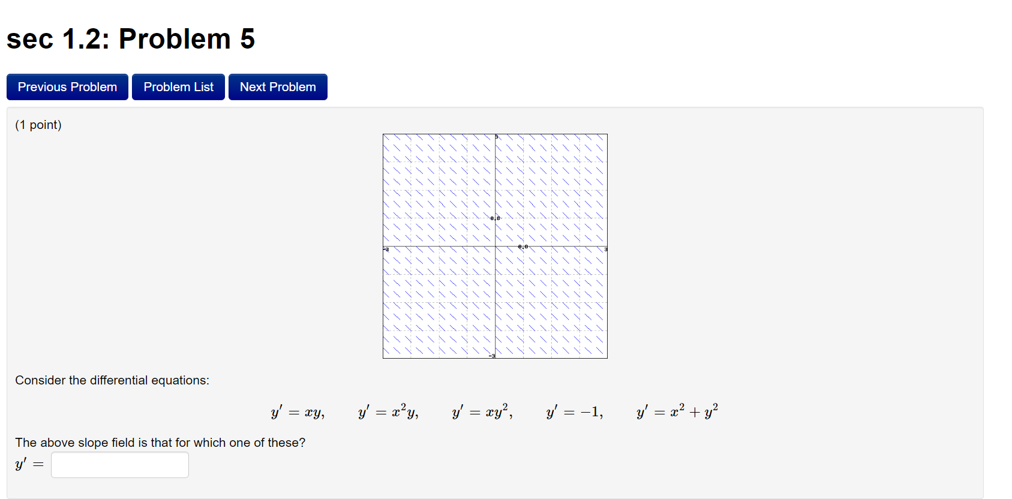Click the origin marker 0,0 on the graph
The width and height of the screenshot is (1012, 499).
522,246
